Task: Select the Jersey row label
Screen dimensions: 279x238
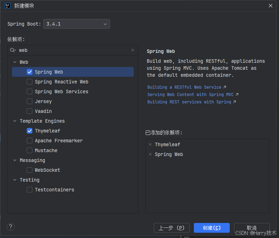Action: coord(43,101)
